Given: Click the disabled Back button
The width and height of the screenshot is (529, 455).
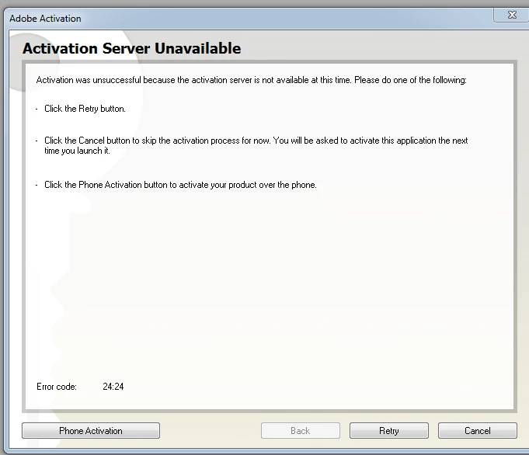Looking at the screenshot, I should pos(301,431).
